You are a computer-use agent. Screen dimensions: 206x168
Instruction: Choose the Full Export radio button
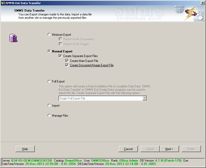point(49,81)
